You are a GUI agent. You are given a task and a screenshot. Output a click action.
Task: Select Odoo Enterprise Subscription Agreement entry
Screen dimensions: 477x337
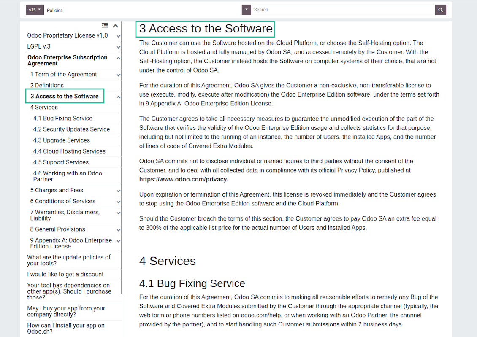[x=67, y=60]
